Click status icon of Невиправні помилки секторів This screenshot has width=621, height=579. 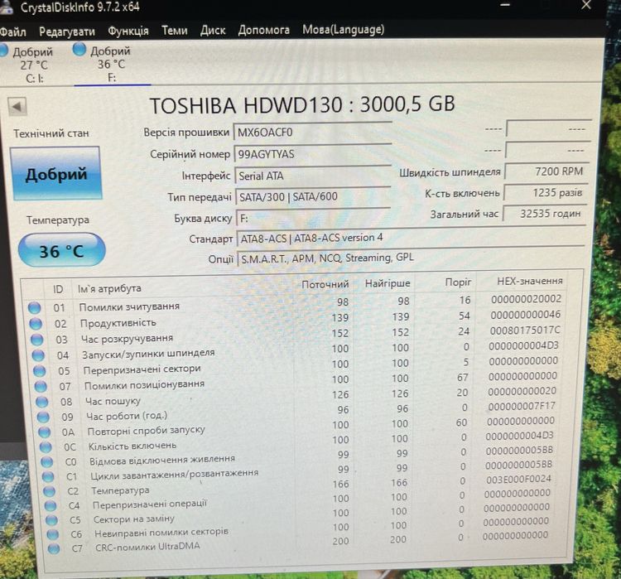pos(52,534)
